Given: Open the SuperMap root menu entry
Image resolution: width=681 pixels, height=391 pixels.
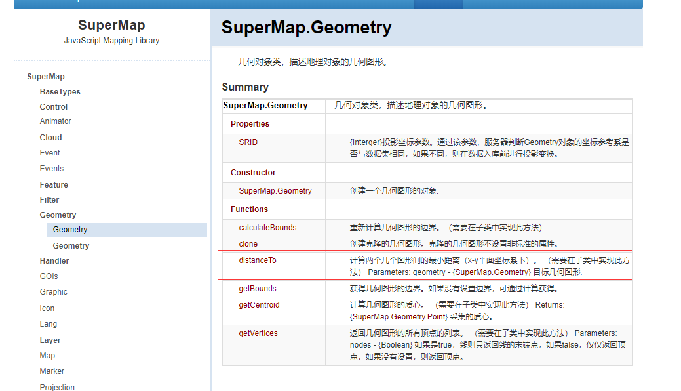Looking at the screenshot, I should coord(46,77).
